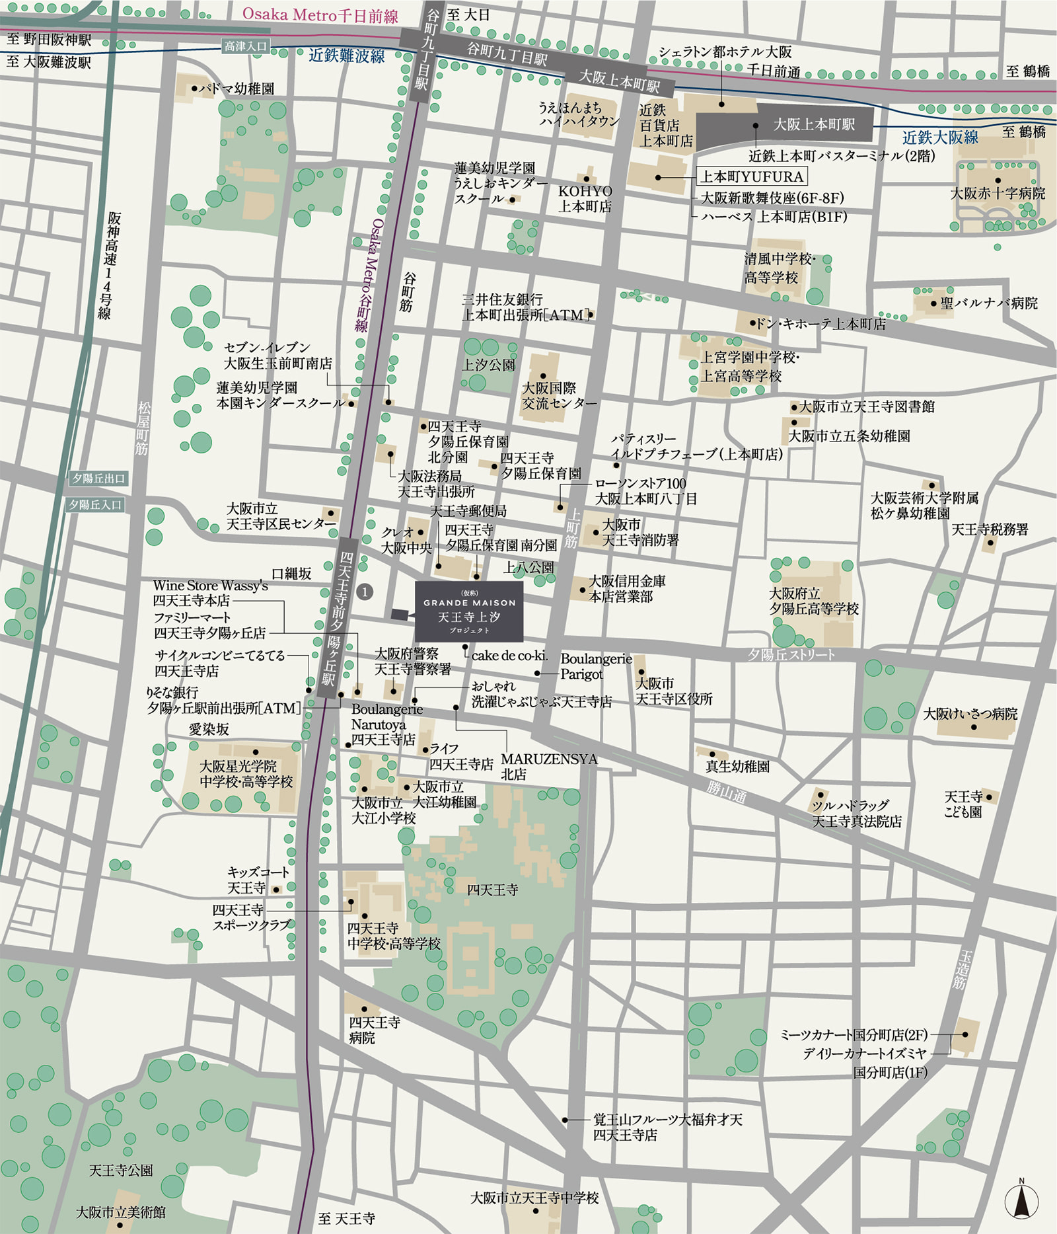Click the ライフ四天王寺店 label
1057x1234 pixels.
coord(461,757)
